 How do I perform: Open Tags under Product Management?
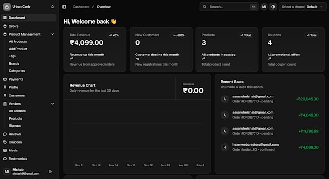click(x=12, y=56)
